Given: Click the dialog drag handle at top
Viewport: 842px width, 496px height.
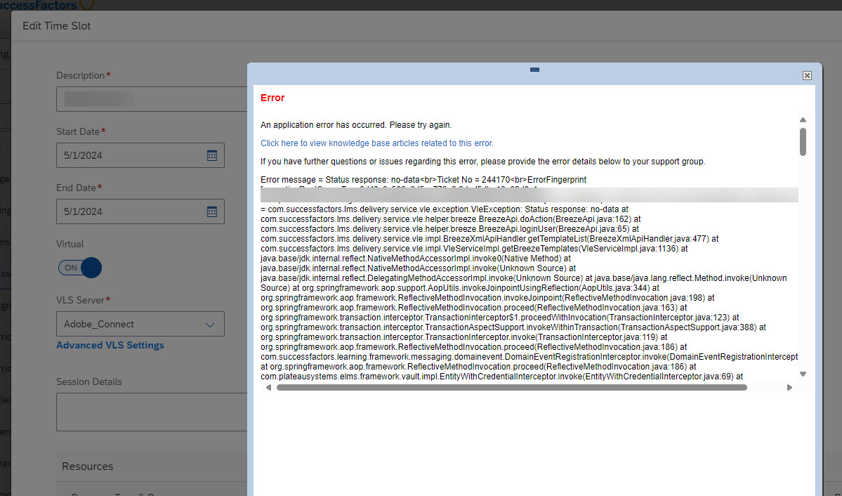Looking at the screenshot, I should point(534,70).
